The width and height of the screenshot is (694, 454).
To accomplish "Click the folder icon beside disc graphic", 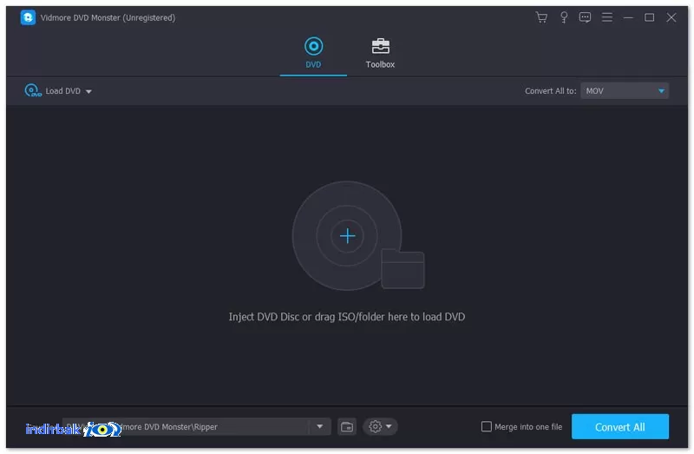I will coord(403,269).
